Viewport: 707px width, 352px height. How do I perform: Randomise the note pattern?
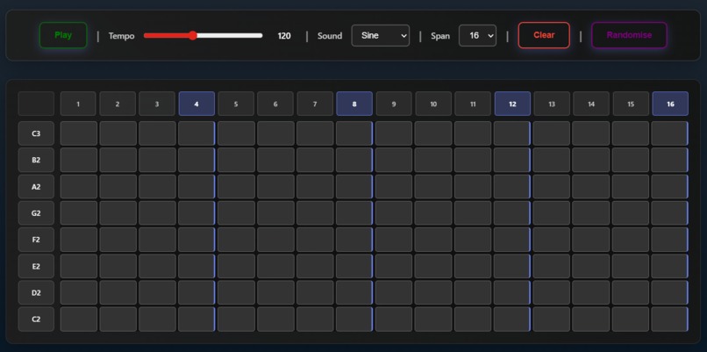629,35
